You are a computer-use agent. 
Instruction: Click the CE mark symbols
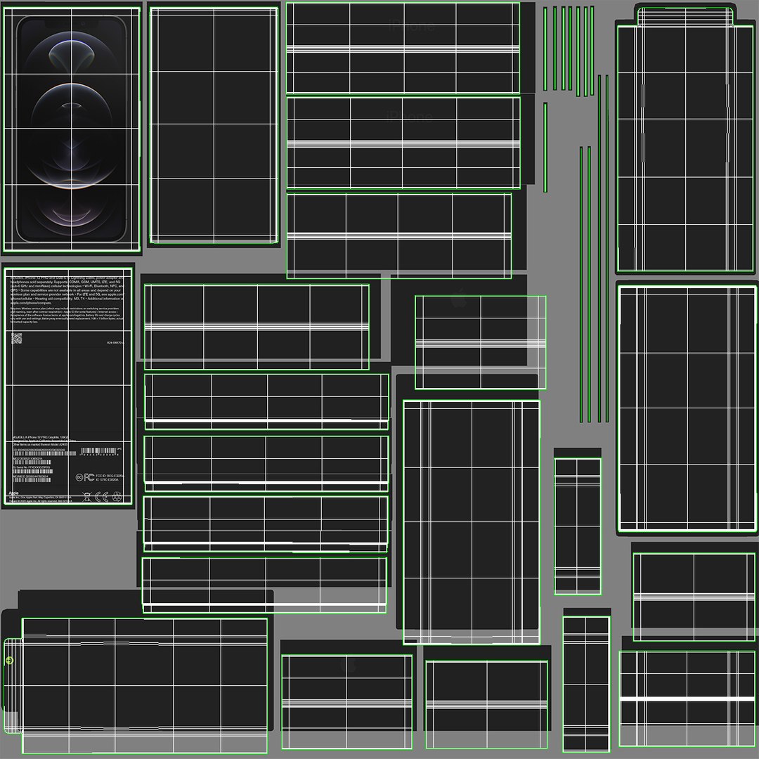102,497
